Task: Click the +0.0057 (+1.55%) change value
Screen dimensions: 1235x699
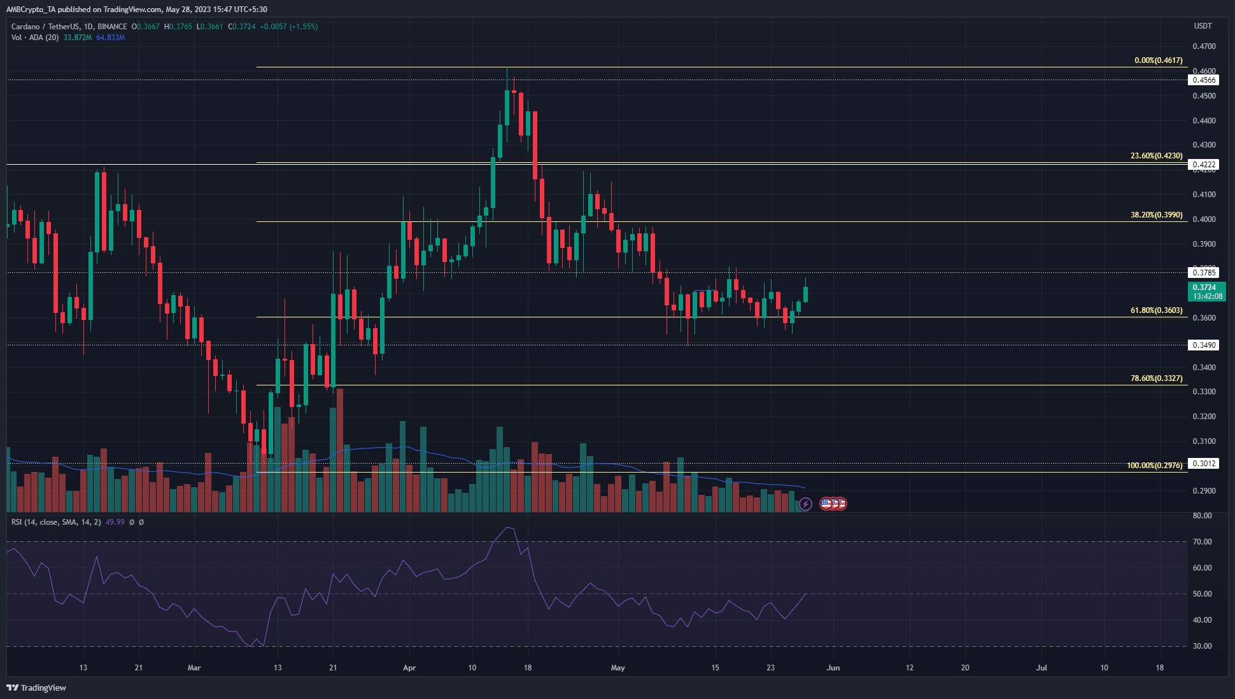Action: pyautogui.click(x=288, y=27)
